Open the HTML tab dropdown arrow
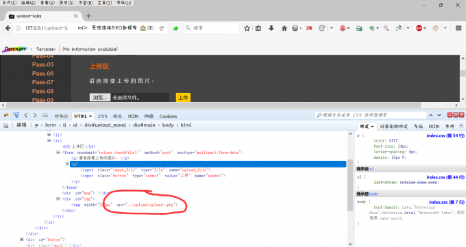The image size is (466, 247). 90,116
